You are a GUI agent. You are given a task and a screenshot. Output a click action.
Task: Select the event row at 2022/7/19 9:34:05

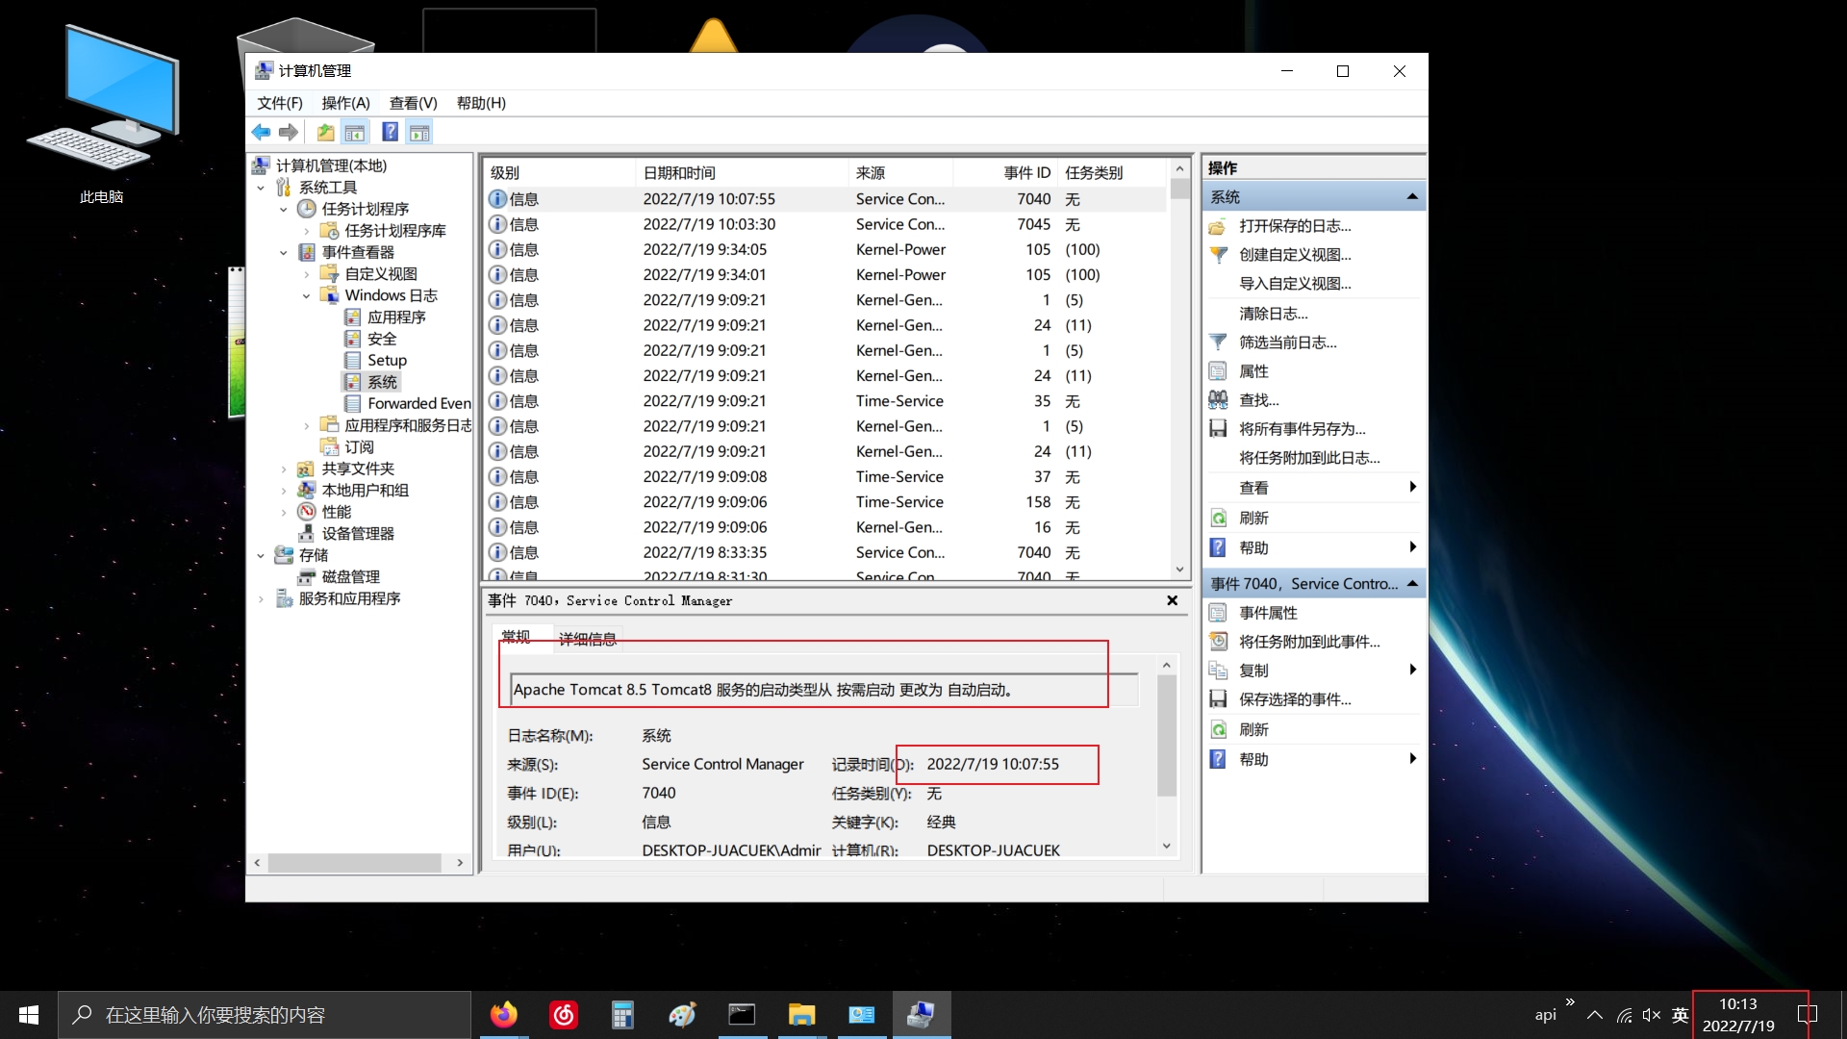[x=825, y=249]
